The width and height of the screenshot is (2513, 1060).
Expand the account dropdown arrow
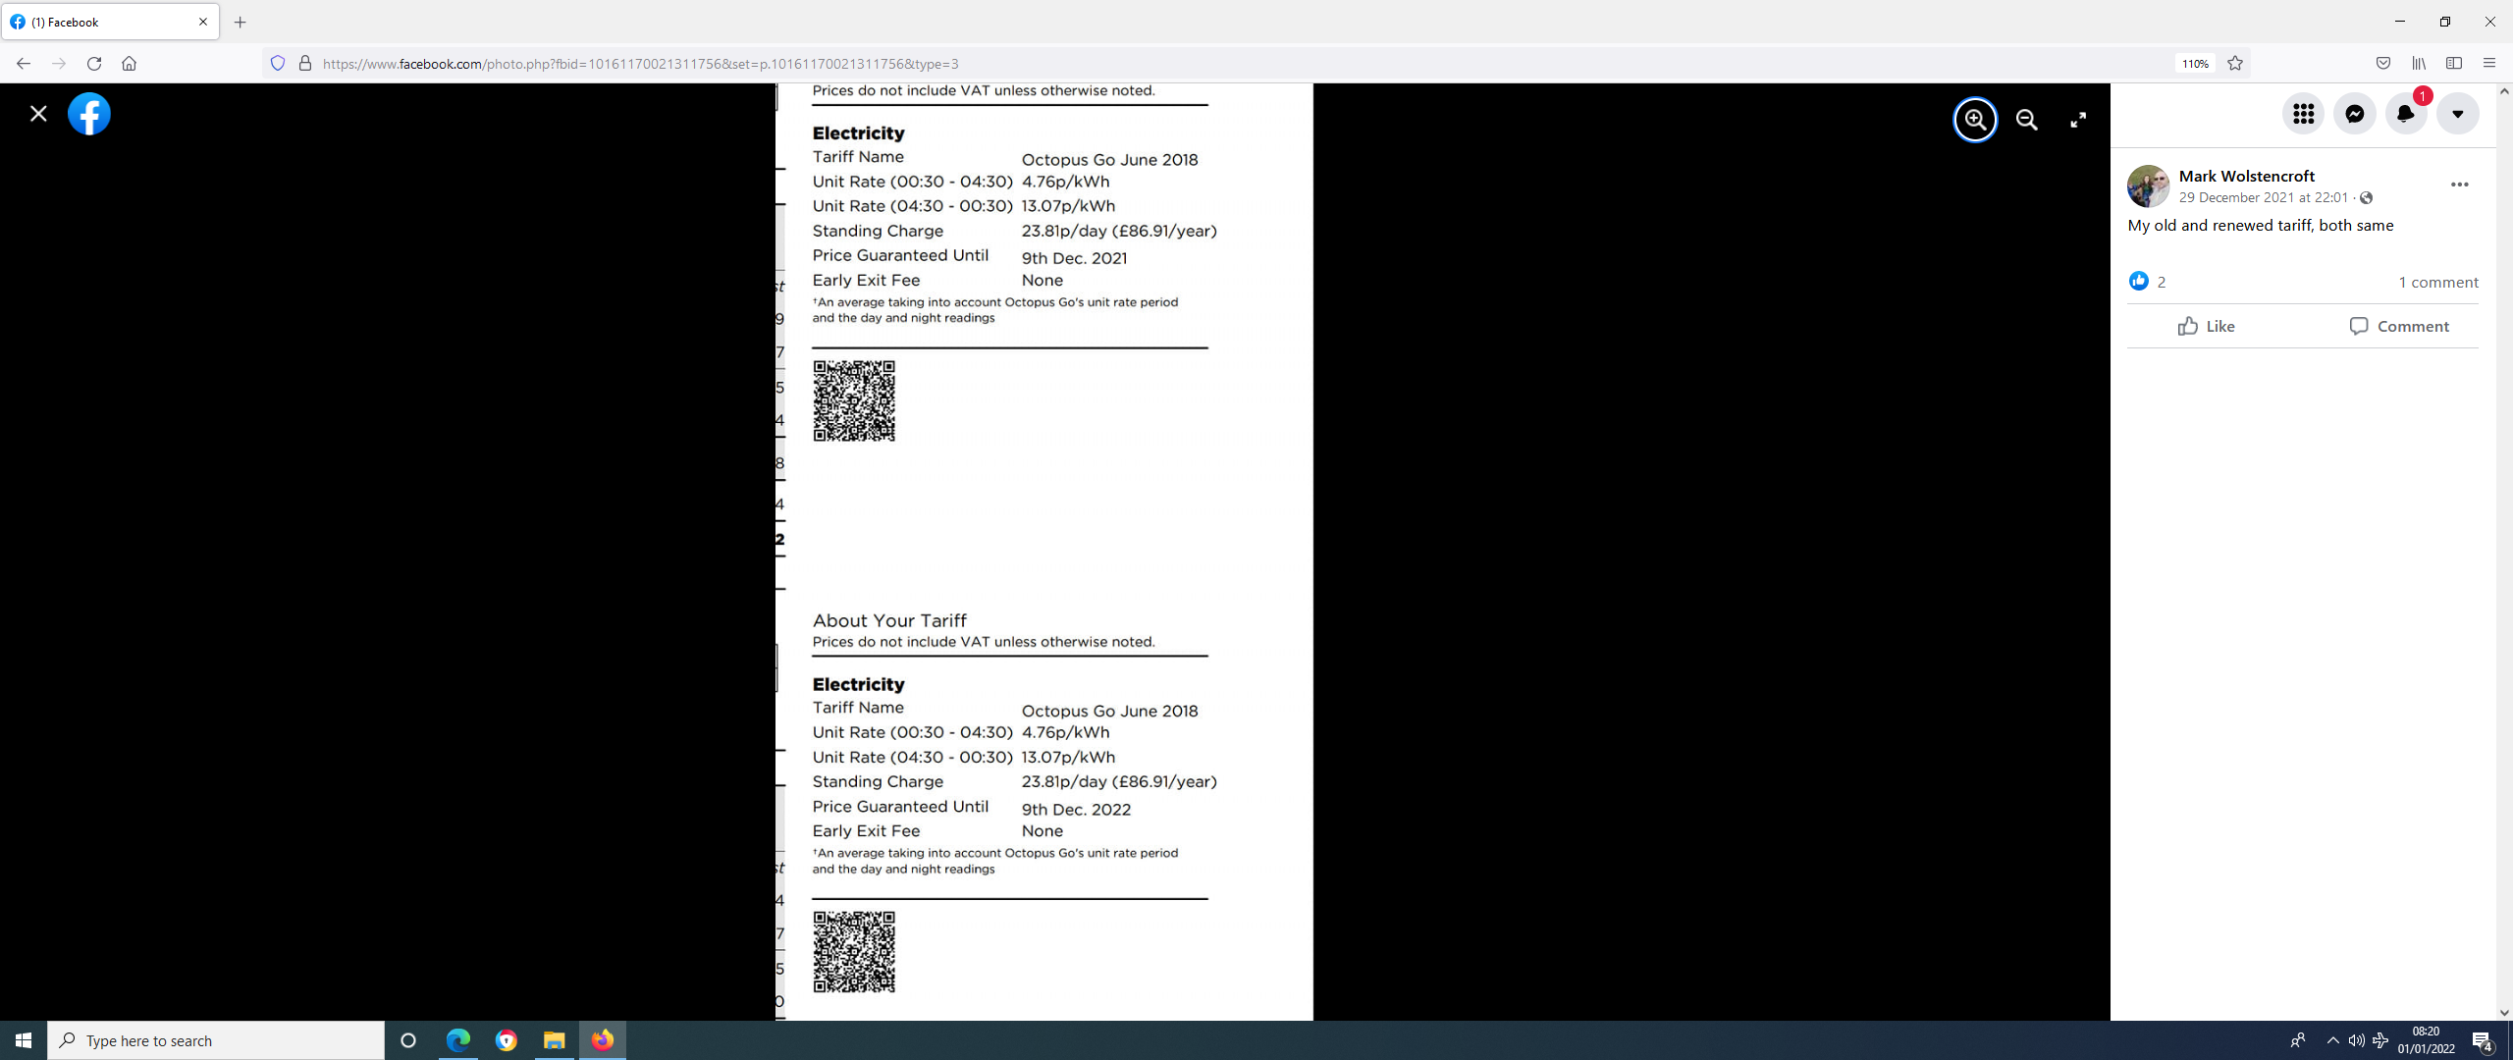tap(2457, 114)
